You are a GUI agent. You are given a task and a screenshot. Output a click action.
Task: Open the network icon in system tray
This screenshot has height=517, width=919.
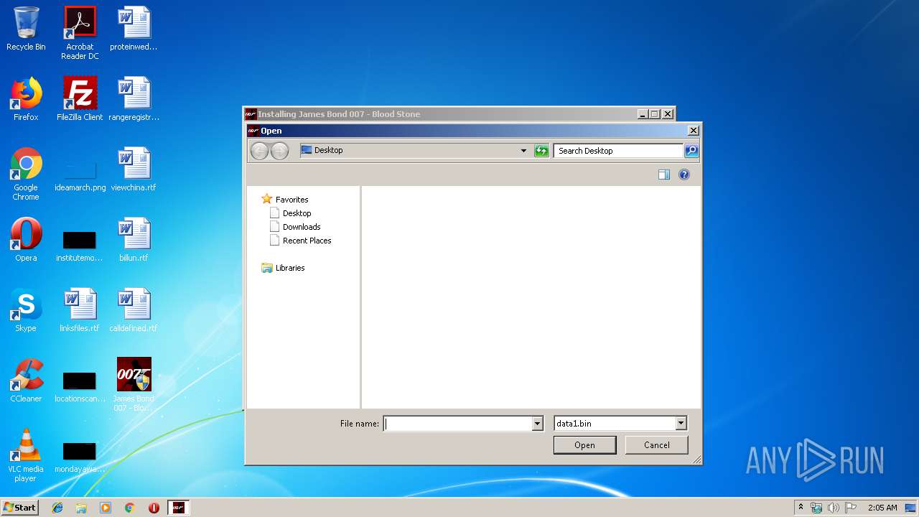point(816,508)
